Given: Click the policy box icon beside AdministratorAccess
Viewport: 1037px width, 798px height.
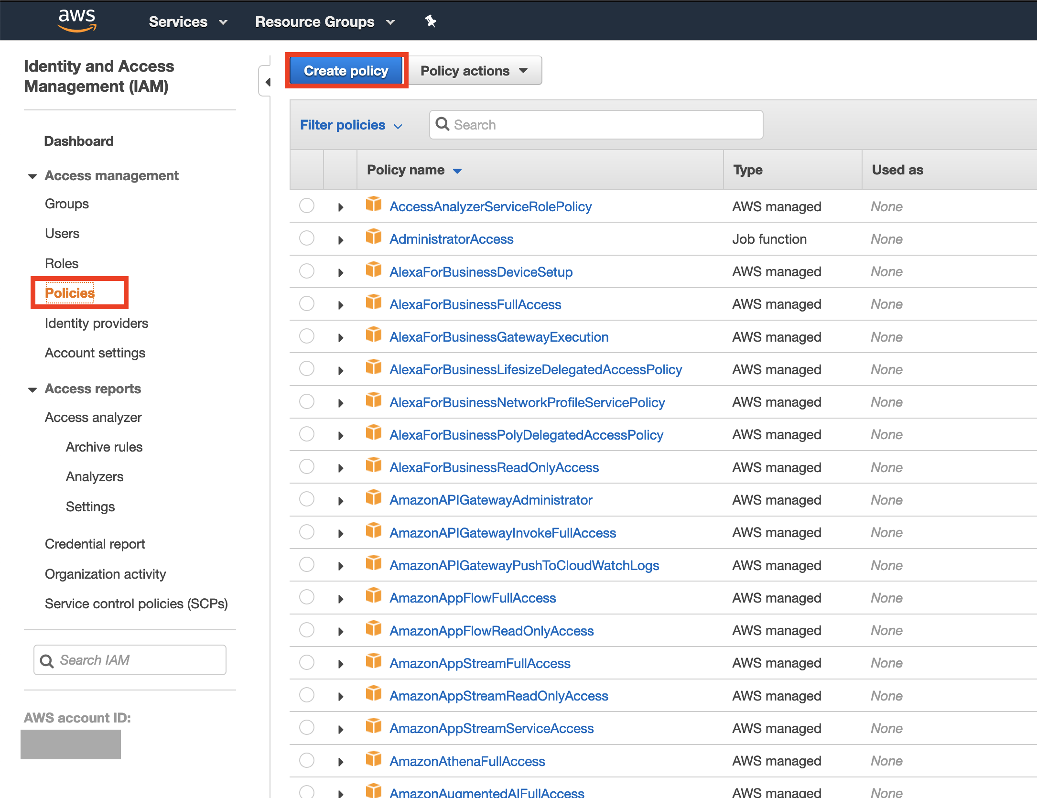Looking at the screenshot, I should pyautogui.click(x=374, y=237).
